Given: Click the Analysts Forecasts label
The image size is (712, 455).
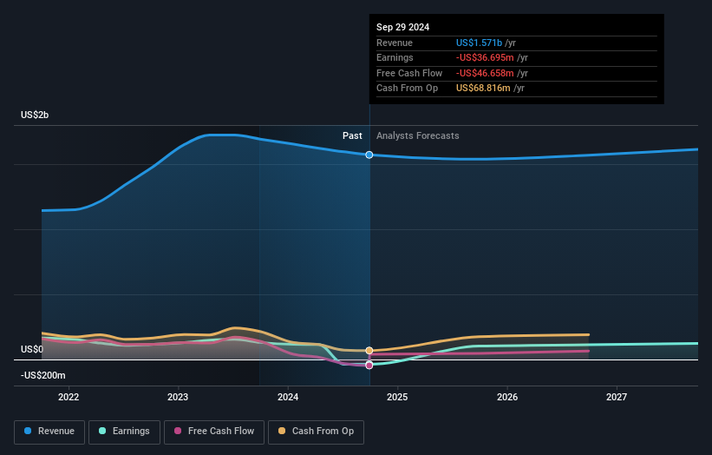Looking at the screenshot, I should pyautogui.click(x=418, y=136).
